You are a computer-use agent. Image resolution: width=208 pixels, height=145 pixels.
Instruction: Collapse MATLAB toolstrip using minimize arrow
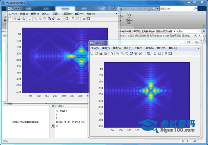[204, 26]
